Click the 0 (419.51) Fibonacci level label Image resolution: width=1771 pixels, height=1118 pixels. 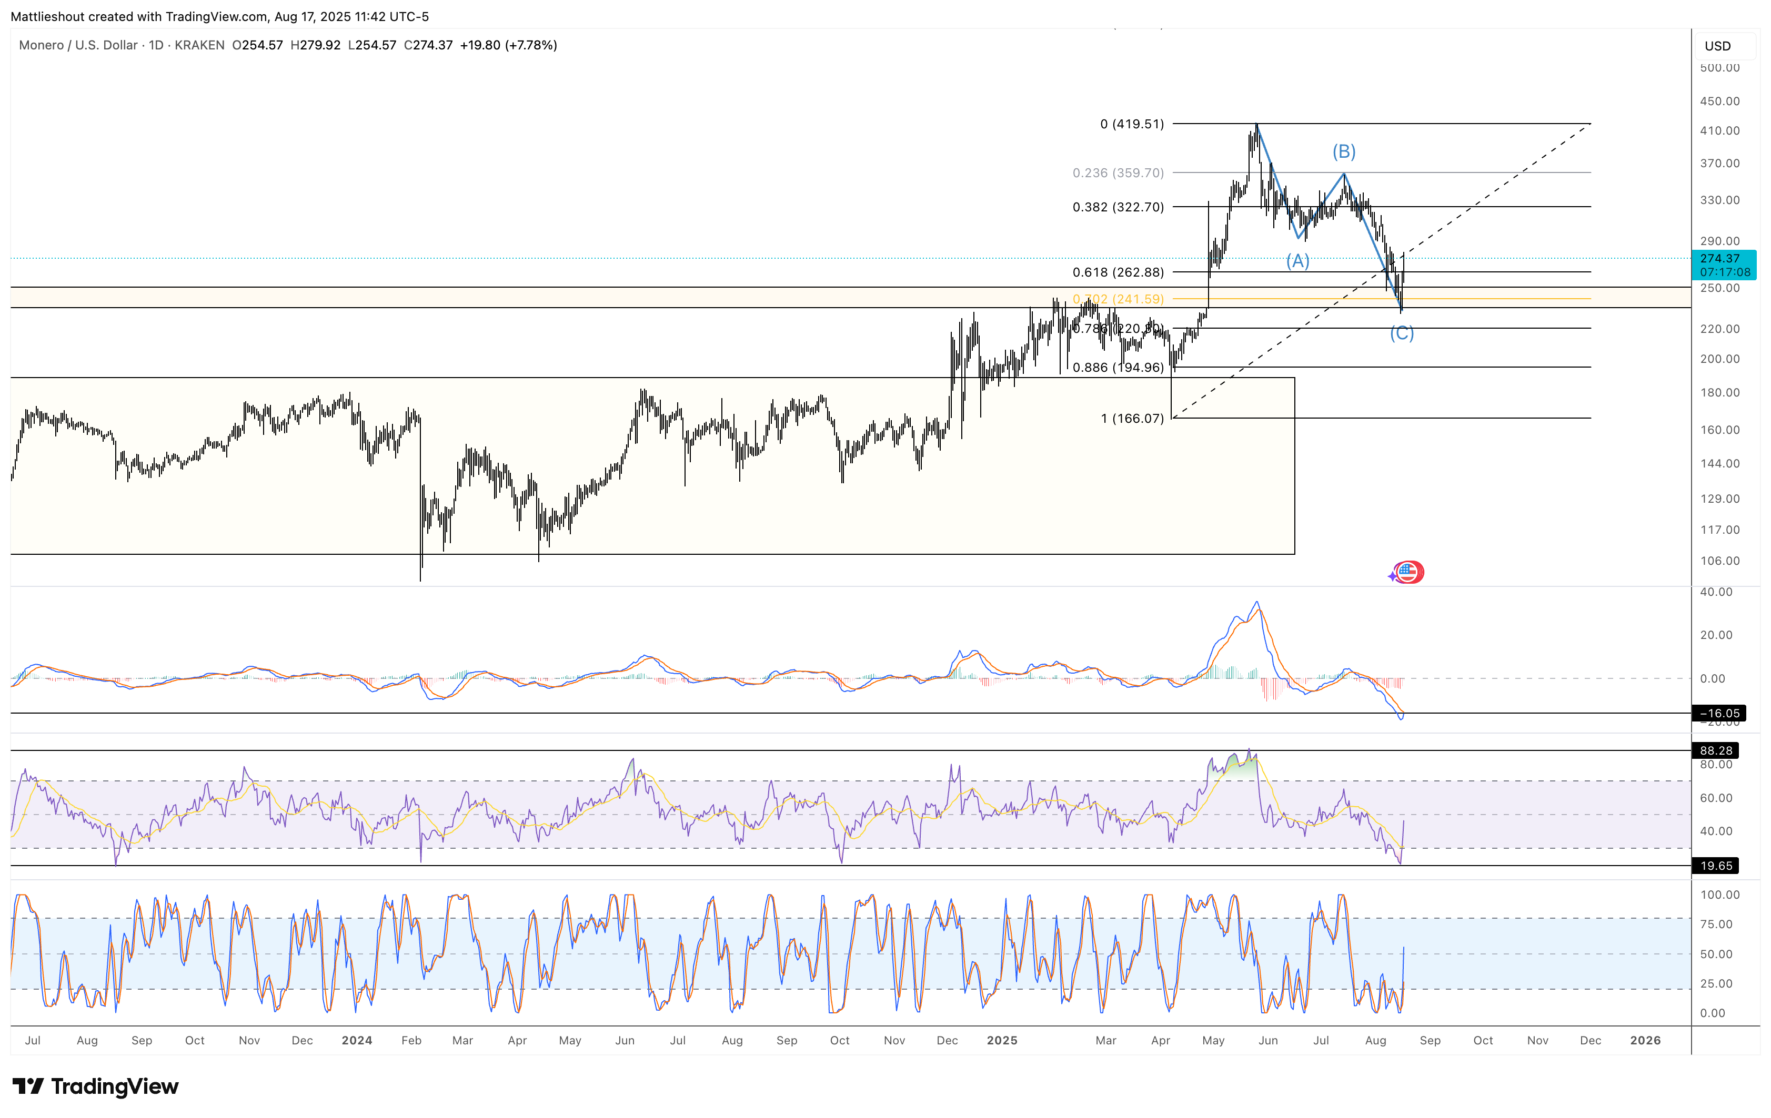(1132, 124)
